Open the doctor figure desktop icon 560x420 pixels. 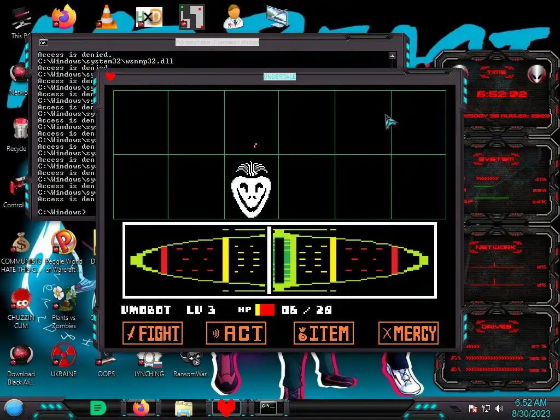point(234,16)
